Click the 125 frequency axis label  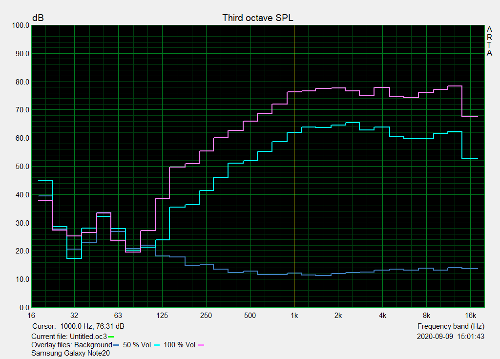(162, 316)
